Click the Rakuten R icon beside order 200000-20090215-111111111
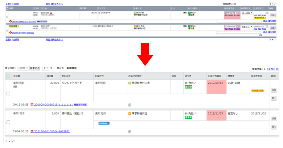 tap(32, 105)
